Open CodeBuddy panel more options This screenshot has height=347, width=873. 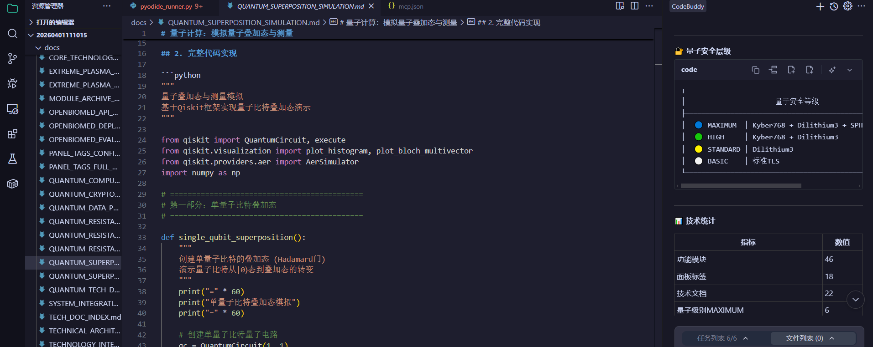coord(862,6)
